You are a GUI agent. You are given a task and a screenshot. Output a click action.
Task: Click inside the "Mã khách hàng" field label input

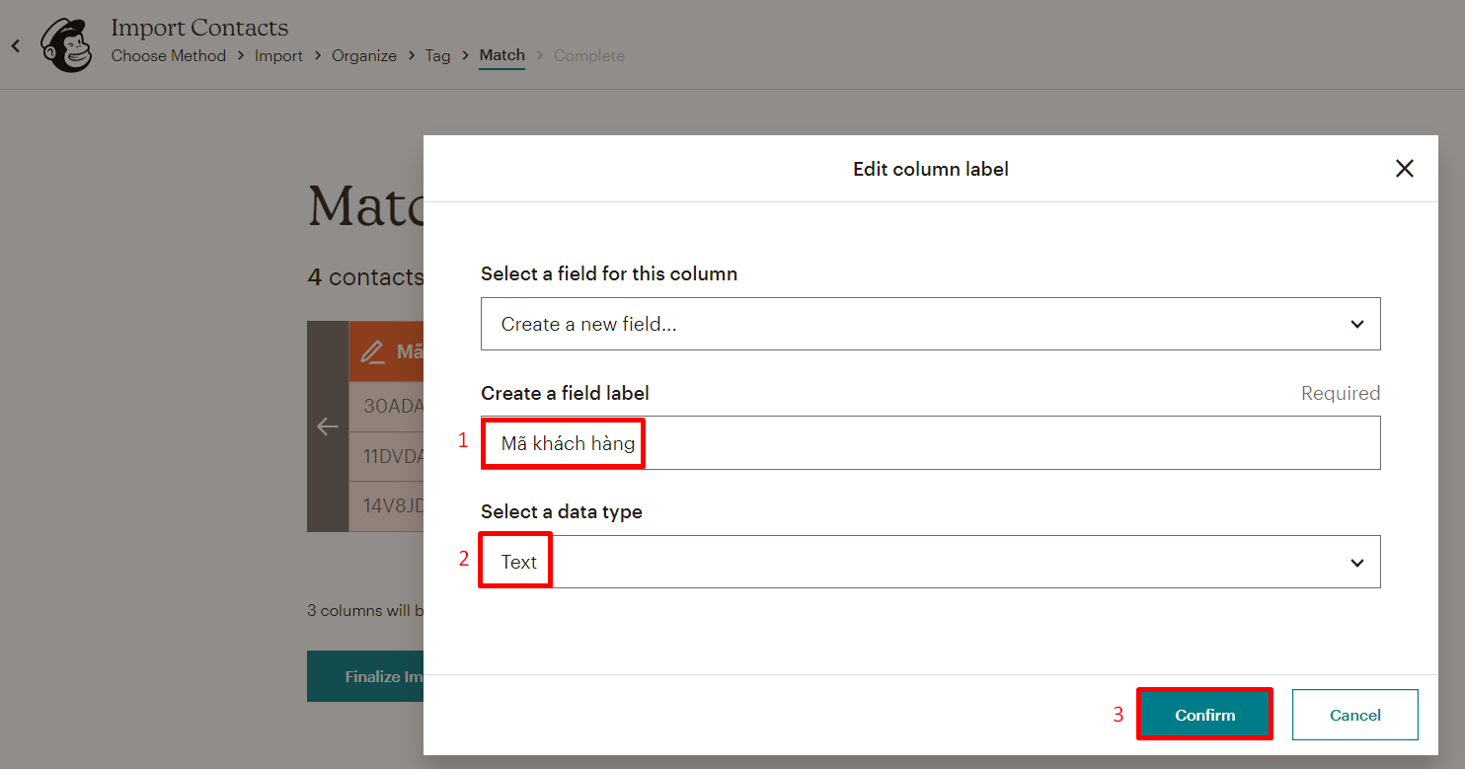click(x=563, y=442)
